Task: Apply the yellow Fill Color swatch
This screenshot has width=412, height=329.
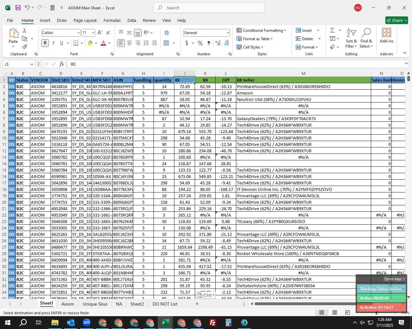Action: tap(90, 43)
